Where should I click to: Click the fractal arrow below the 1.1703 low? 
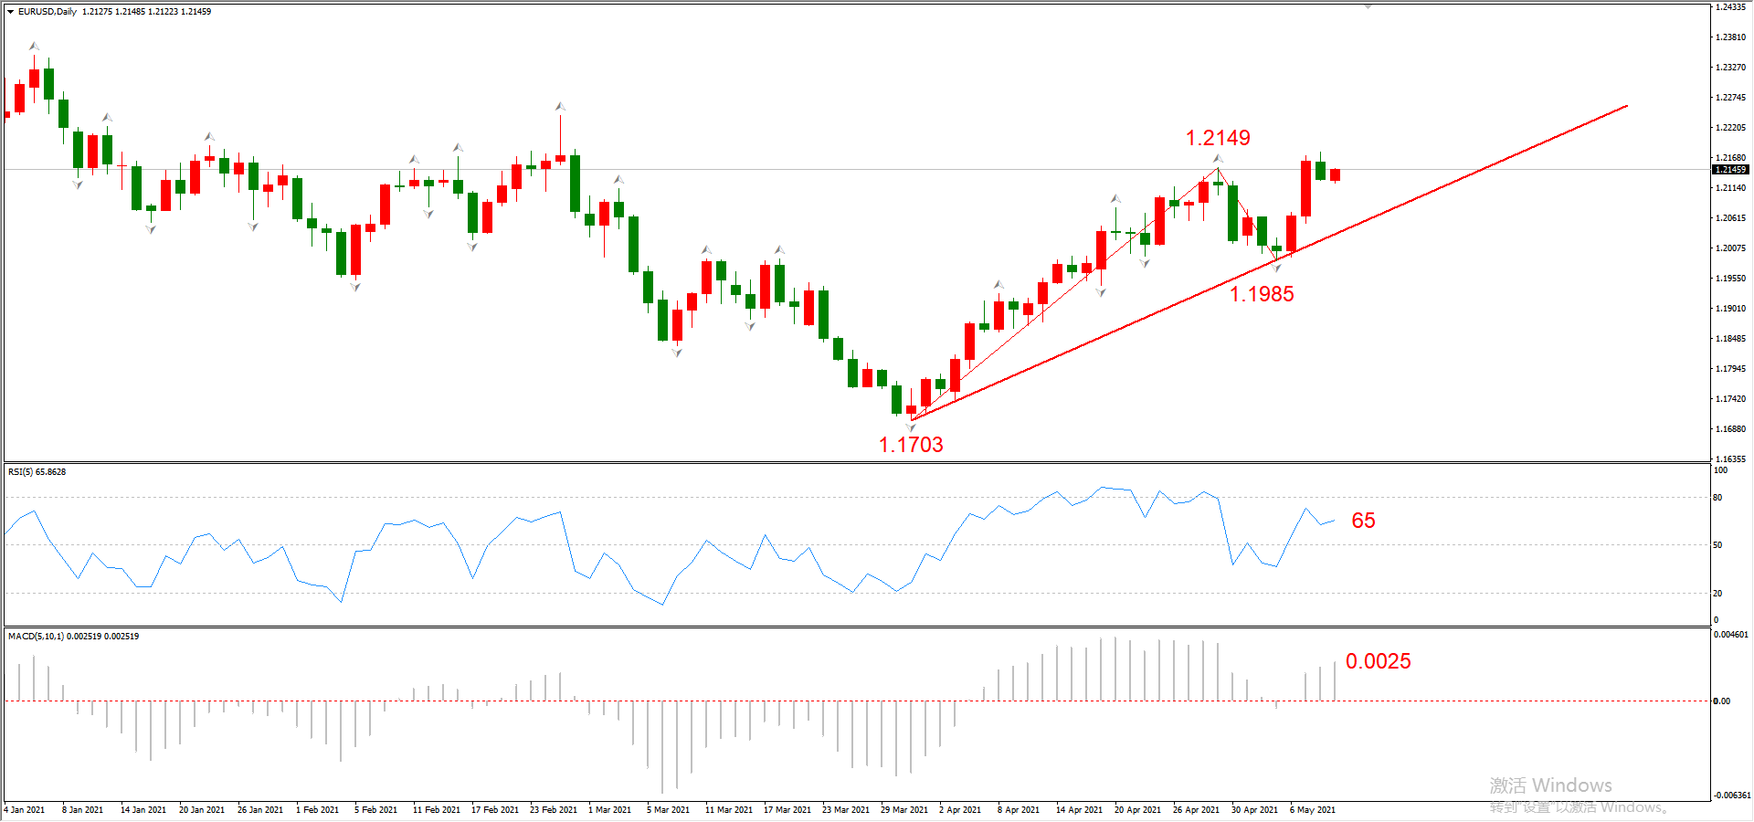point(910,427)
